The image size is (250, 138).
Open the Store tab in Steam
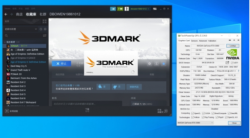point(19,14)
